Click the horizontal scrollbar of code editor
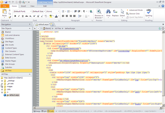Viewport: 165px width, 113px height. pos(45,108)
